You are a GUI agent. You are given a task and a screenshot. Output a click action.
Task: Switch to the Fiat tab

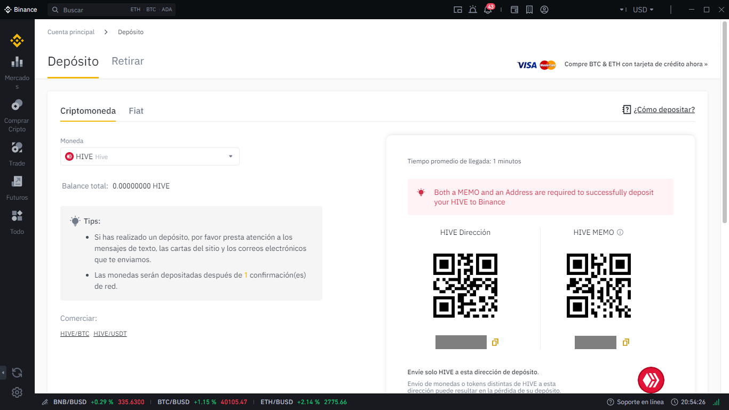[x=136, y=111]
